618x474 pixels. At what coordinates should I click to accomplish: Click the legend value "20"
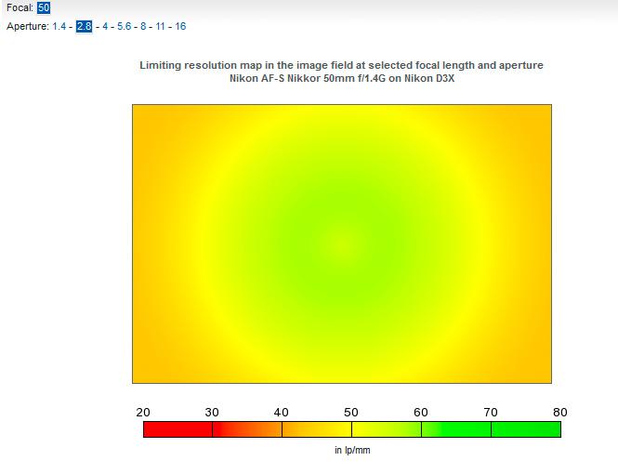[x=143, y=412]
